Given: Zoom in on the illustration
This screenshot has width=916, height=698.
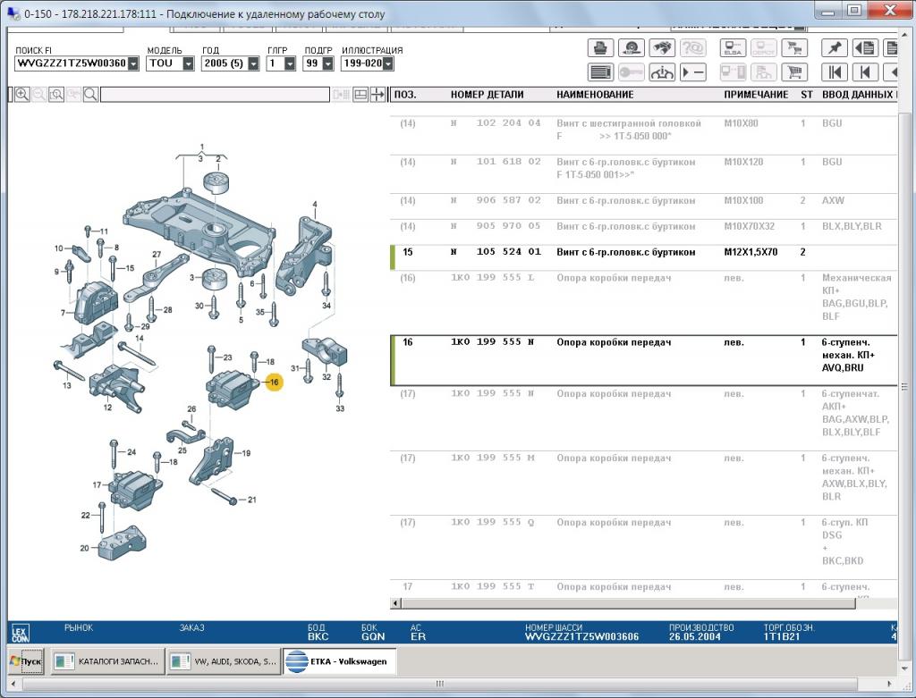Looking at the screenshot, I should (22, 95).
